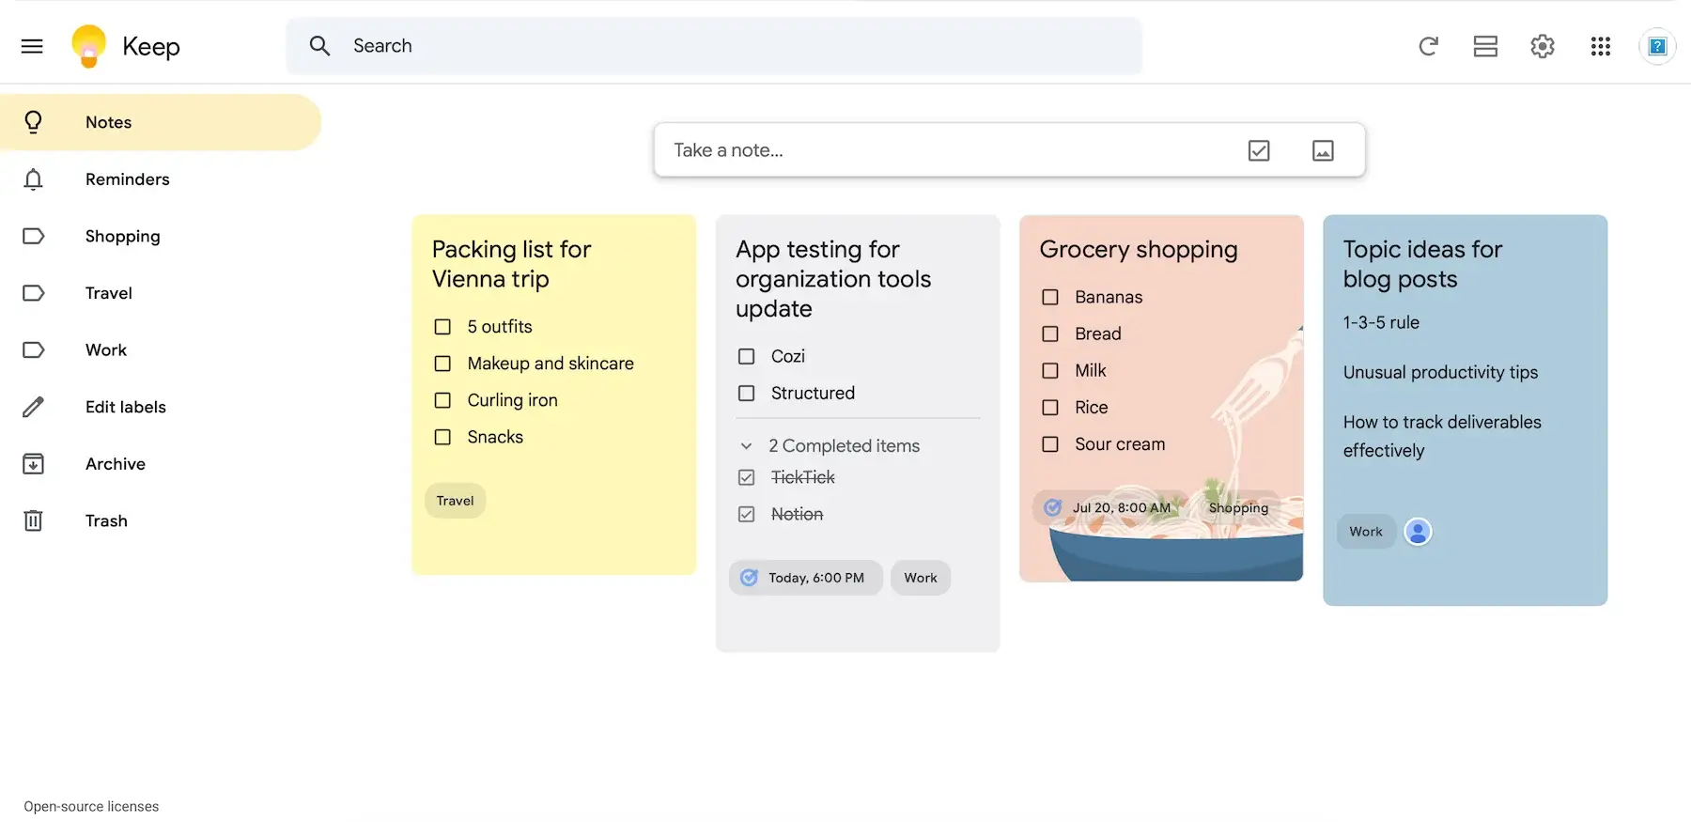Open Reminders in the sidebar
Screen dimensions: 1691x822
tap(161, 179)
